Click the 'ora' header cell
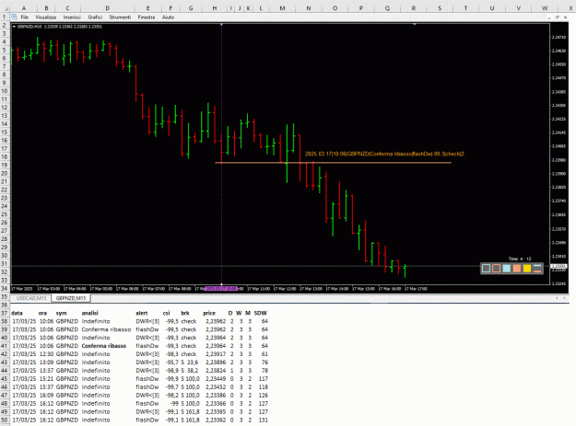 (x=42, y=313)
